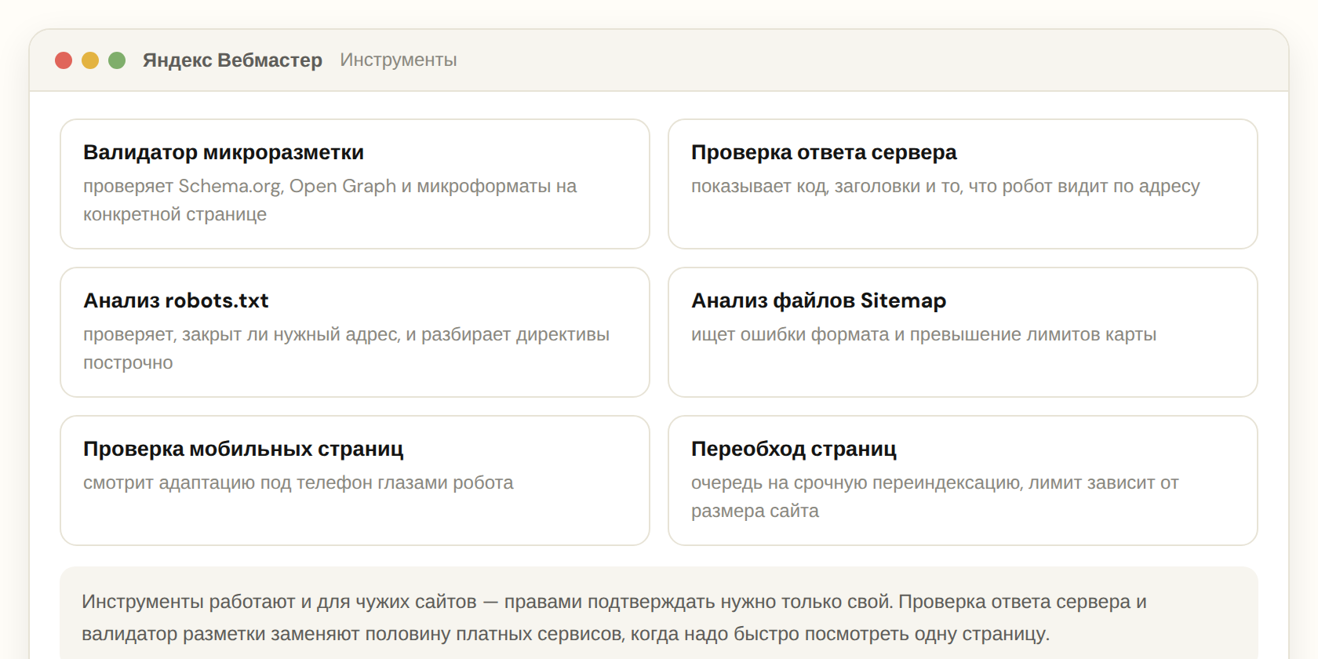Open the Валидатор микроразметки tool card
Image resolution: width=1318 pixels, height=659 pixels.
click(x=355, y=184)
